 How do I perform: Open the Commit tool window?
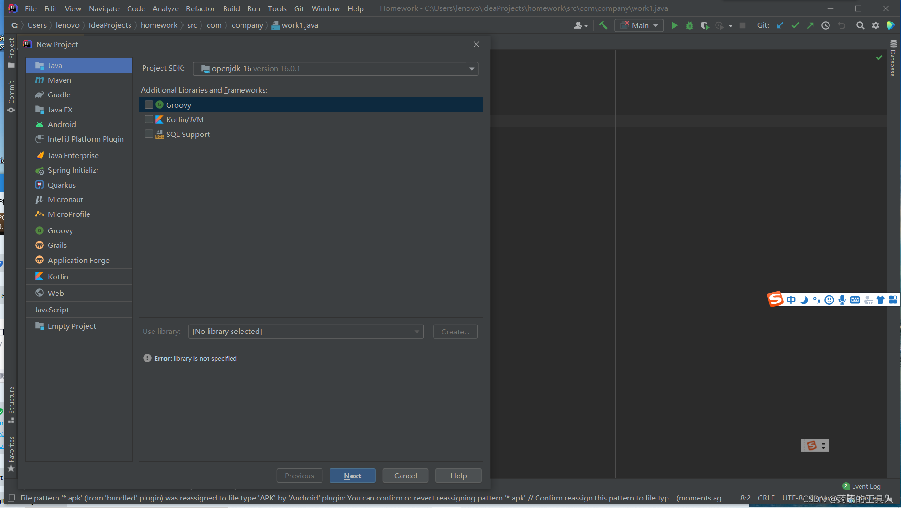(x=11, y=96)
